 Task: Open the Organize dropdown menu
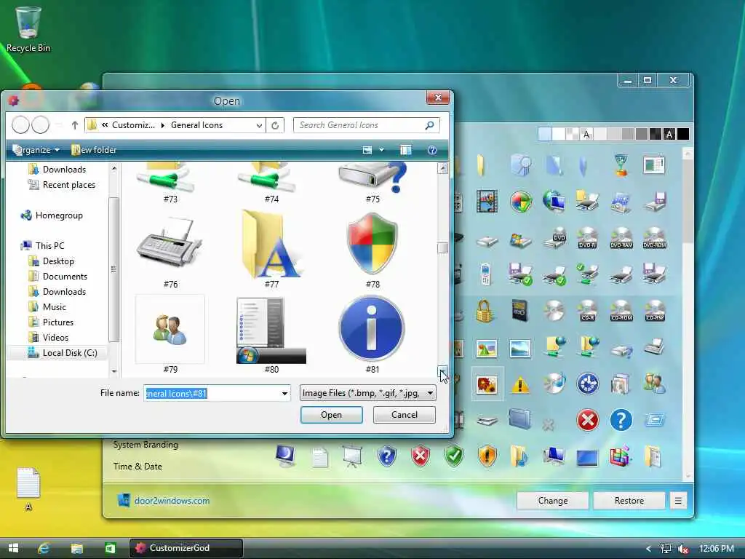pyautogui.click(x=36, y=150)
